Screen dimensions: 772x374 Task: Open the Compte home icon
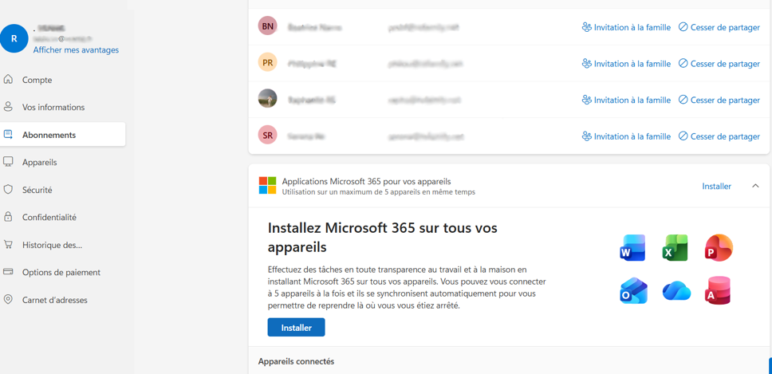8,79
